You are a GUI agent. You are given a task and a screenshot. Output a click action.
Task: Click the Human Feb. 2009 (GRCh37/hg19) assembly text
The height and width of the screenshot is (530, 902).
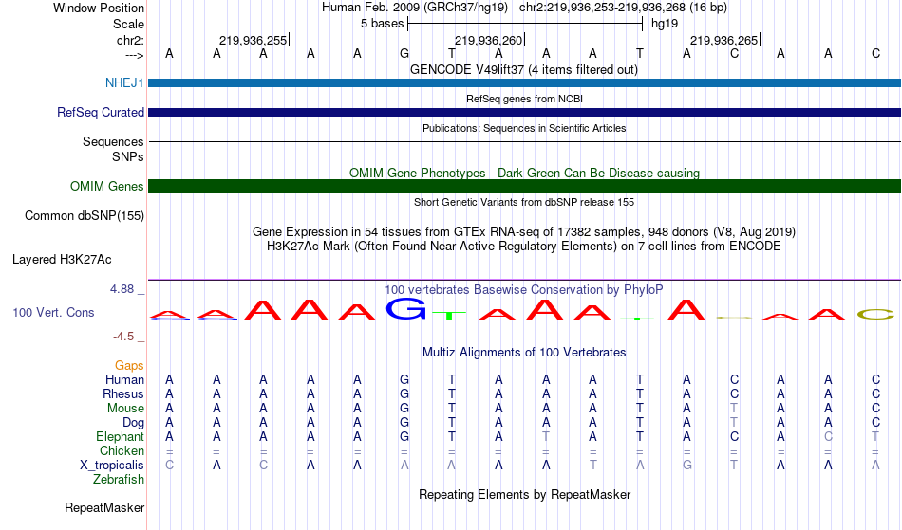point(415,8)
